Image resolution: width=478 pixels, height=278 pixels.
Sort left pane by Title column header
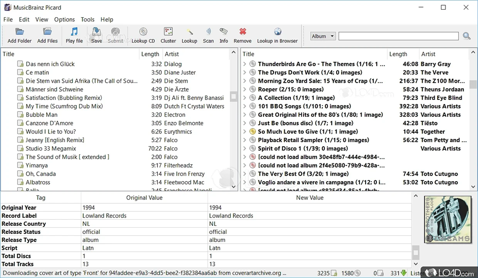[x=70, y=54]
